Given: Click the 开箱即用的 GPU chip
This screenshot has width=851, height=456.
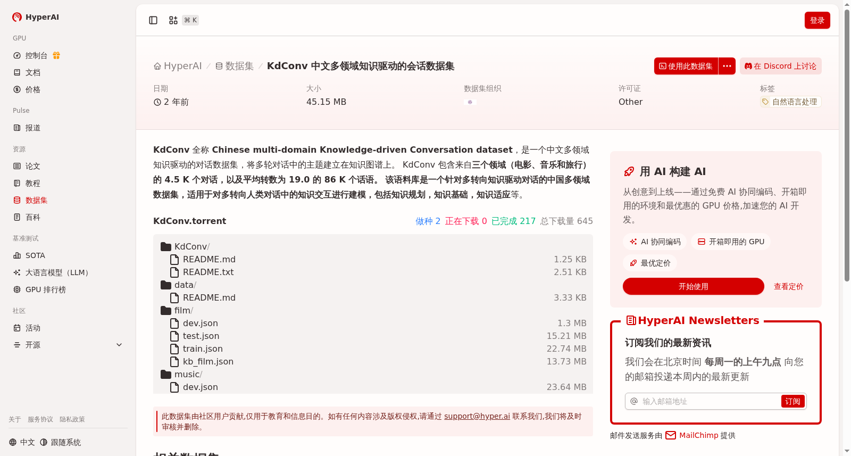Looking at the screenshot, I should coord(731,242).
